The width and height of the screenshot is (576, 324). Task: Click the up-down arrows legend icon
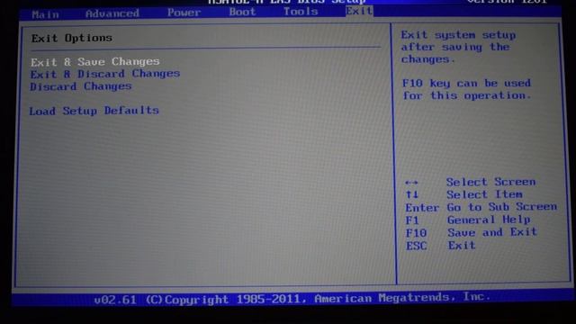coord(412,194)
